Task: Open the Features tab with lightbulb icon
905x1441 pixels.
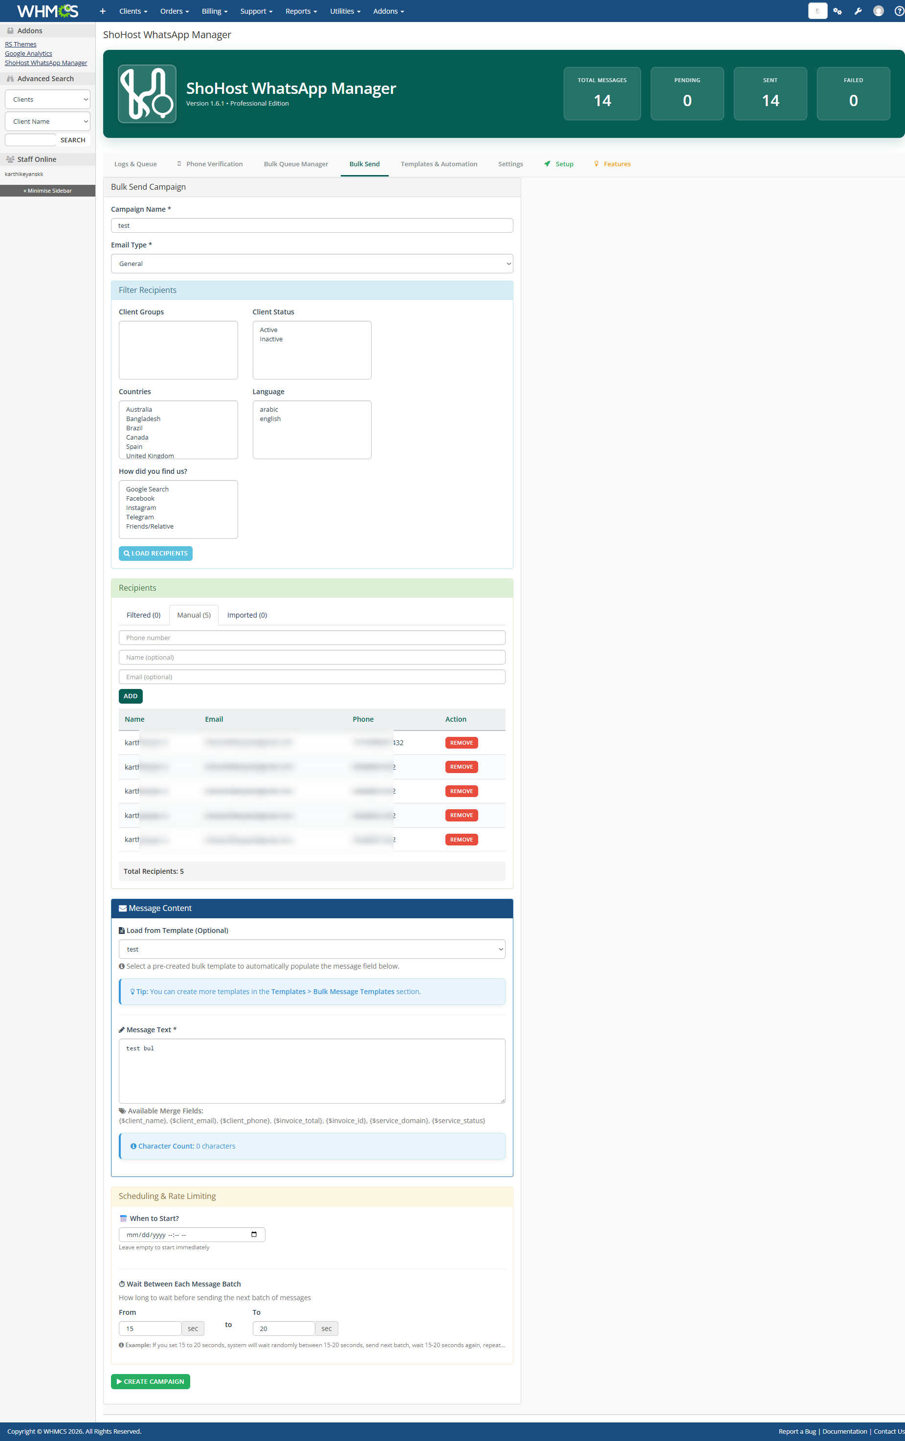Action: [612, 164]
